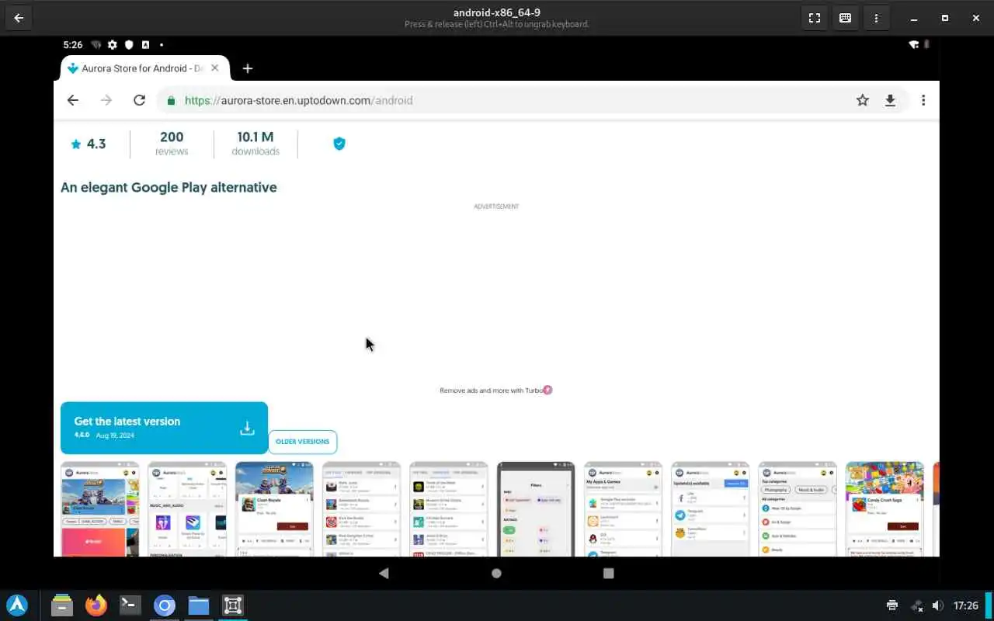Open the Updates available screenshot thumbnail
The image size is (994, 621).
[710, 509]
